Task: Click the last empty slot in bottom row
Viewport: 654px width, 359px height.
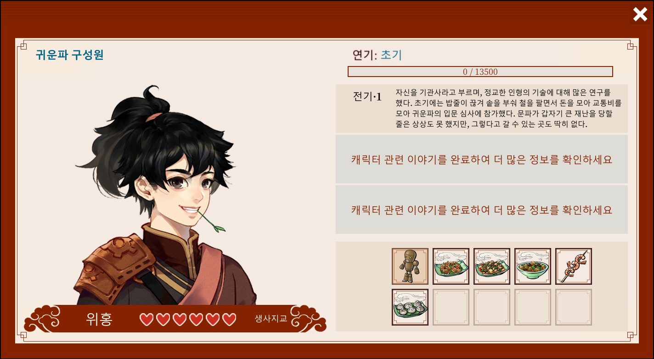Action: 574,307
